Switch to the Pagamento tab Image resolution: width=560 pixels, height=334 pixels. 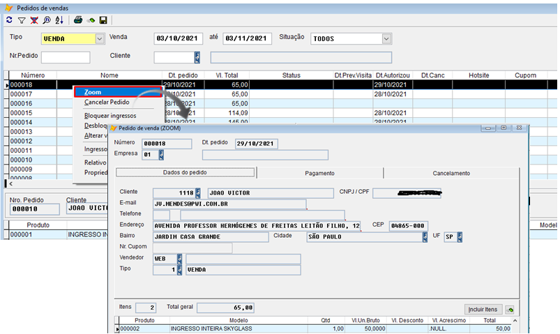pyautogui.click(x=319, y=173)
